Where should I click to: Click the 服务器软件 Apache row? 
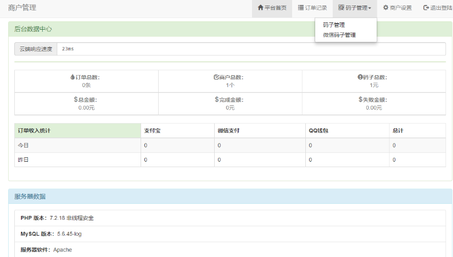tap(230, 250)
